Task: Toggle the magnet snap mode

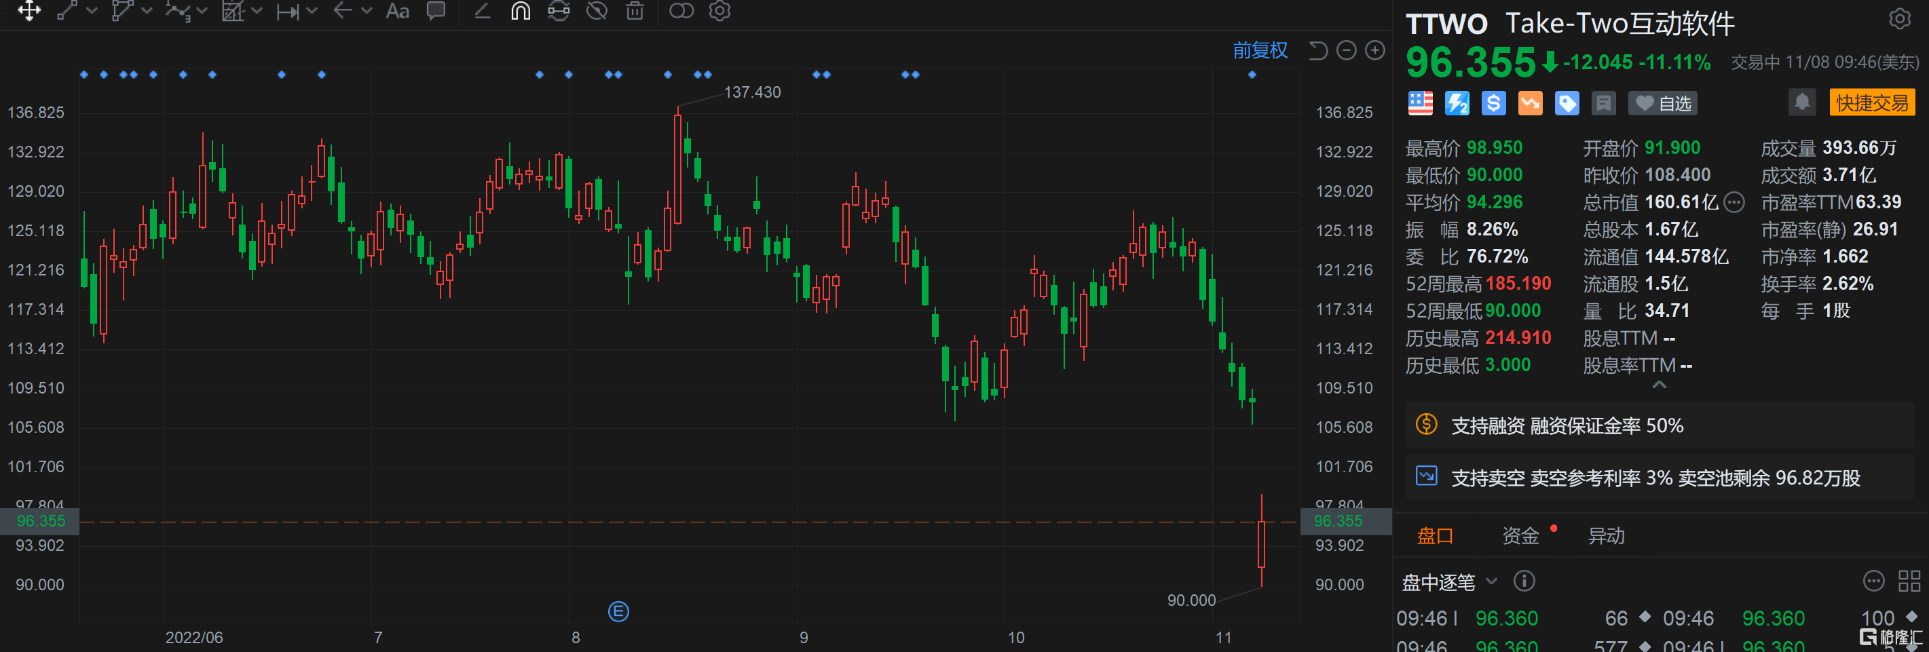Action: (521, 10)
